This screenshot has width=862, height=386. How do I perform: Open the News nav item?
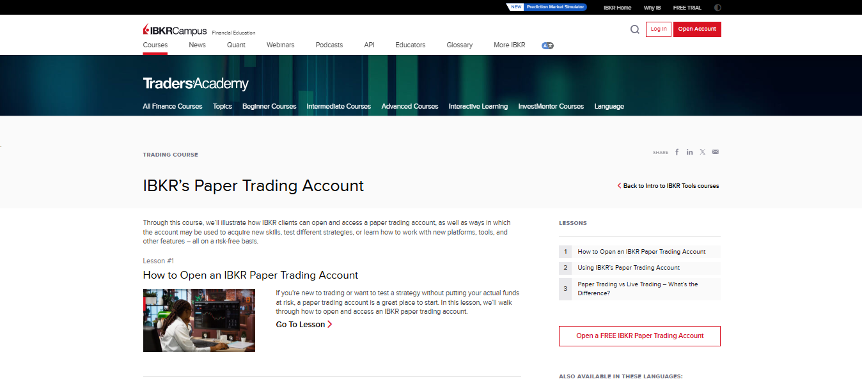(197, 45)
